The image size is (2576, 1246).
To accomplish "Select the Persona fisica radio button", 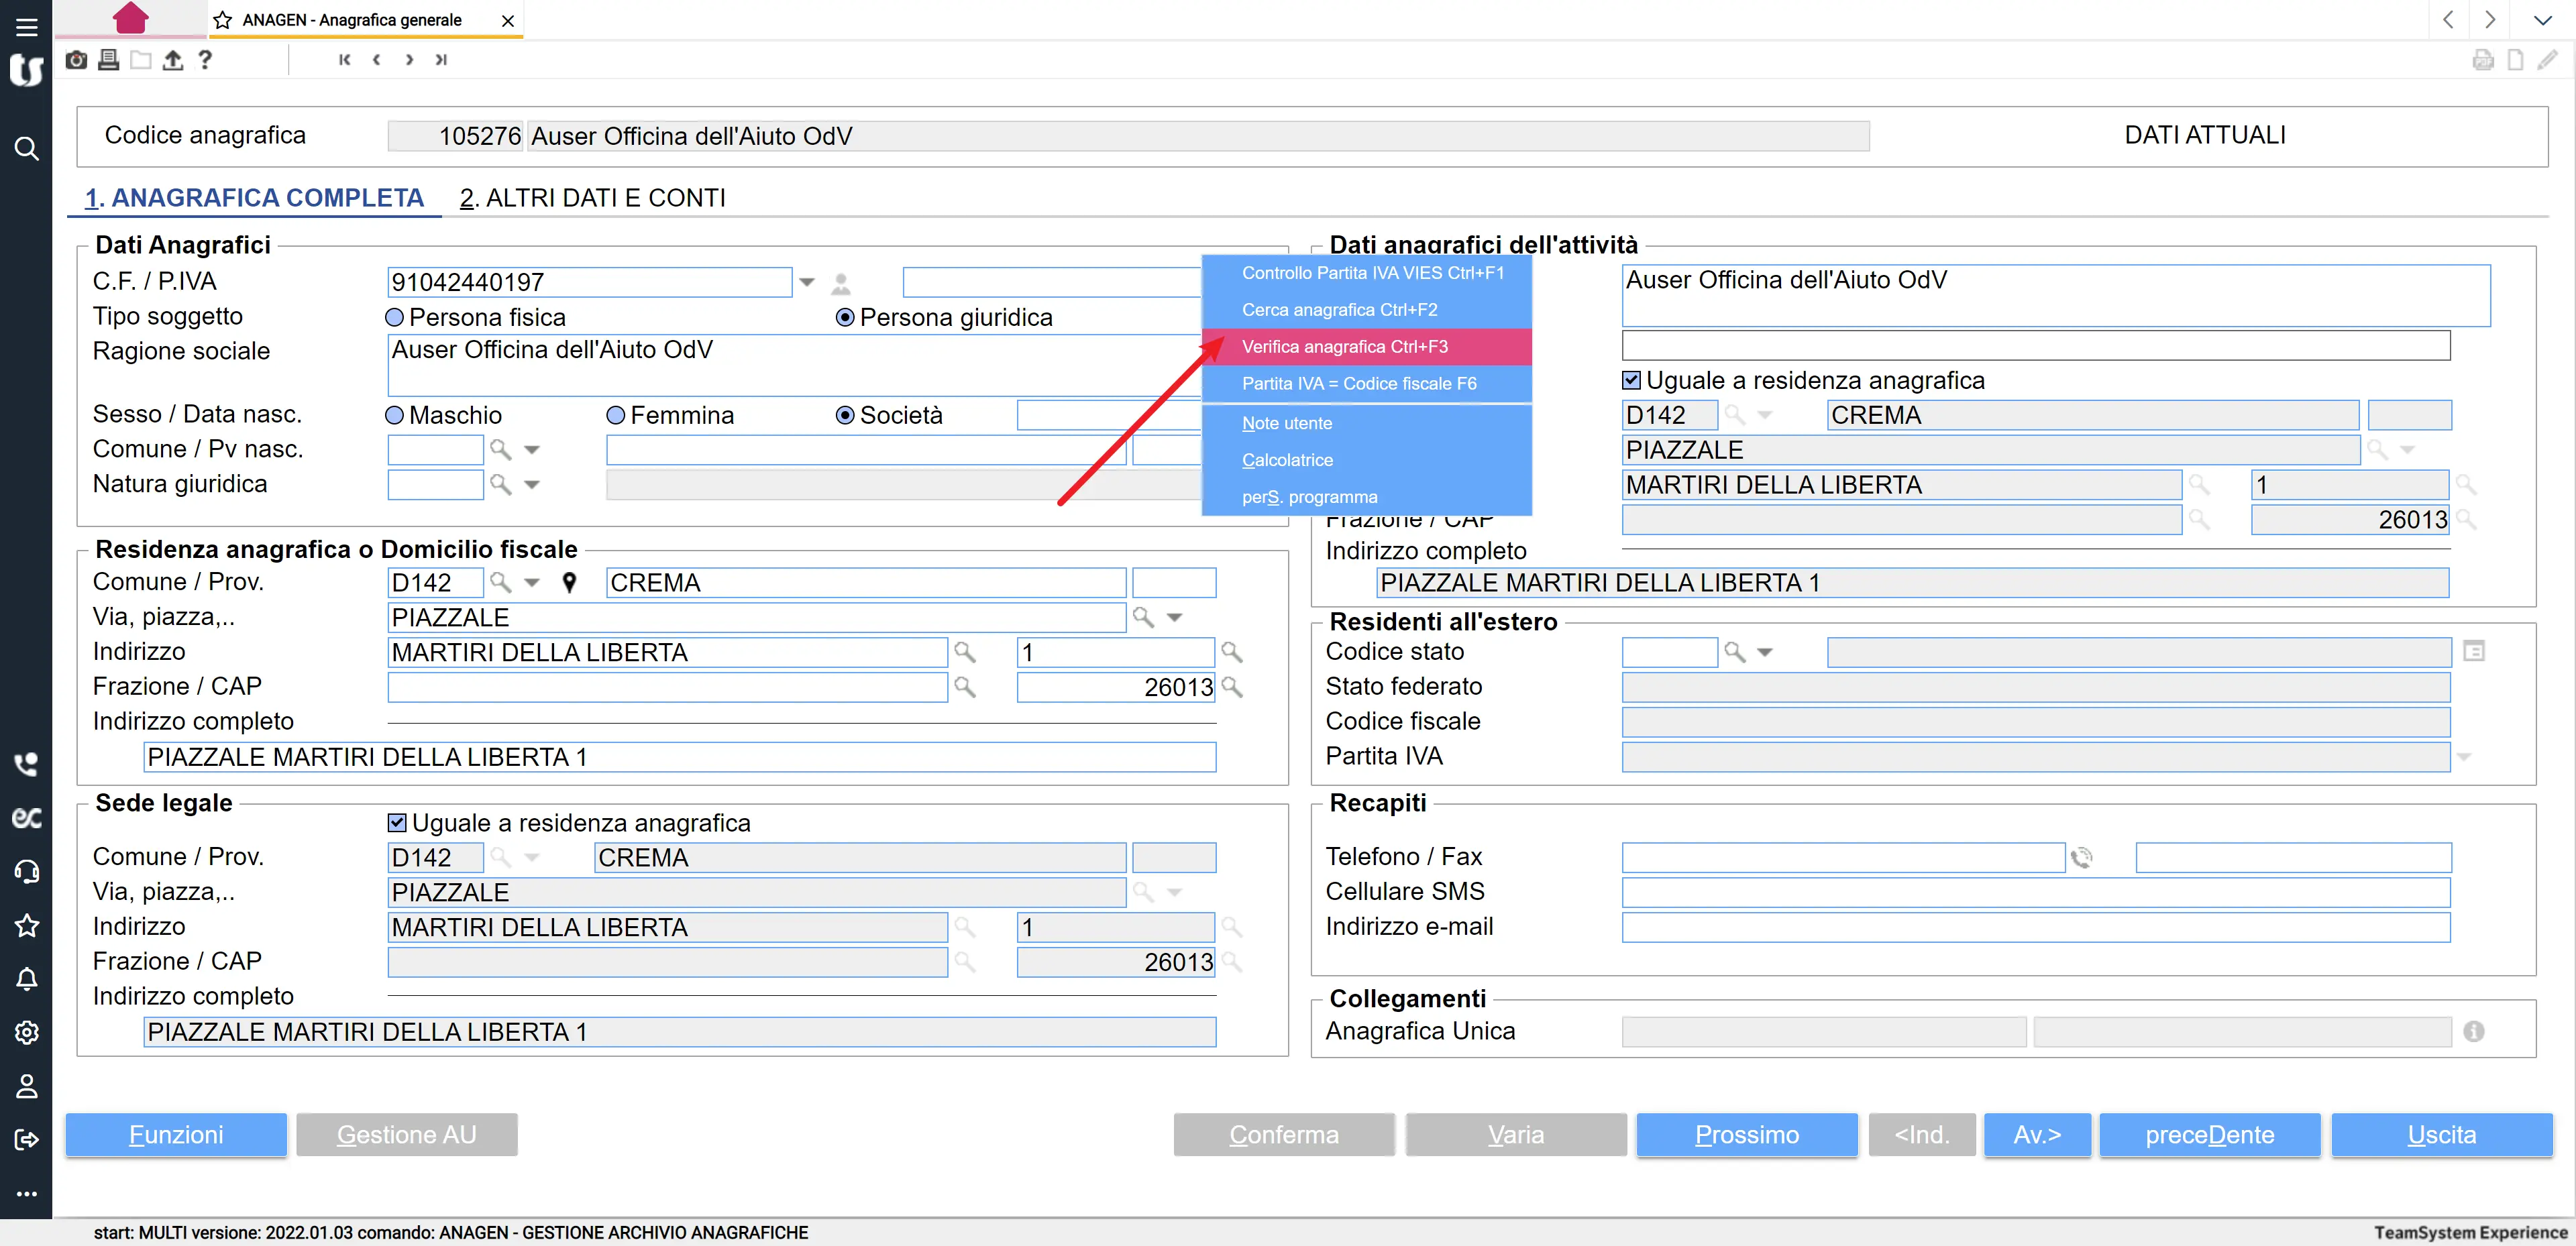I will (395, 318).
